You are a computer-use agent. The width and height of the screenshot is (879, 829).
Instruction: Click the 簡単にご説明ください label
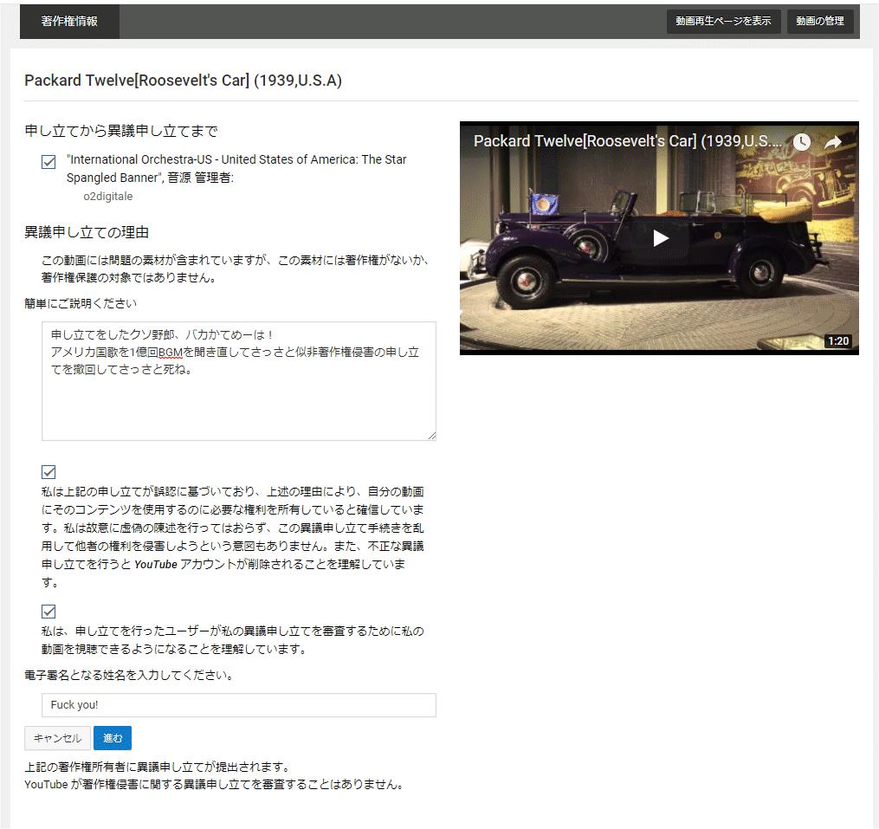[x=81, y=303]
